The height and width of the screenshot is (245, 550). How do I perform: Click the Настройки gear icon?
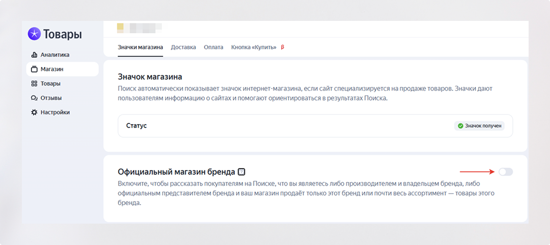(34, 113)
